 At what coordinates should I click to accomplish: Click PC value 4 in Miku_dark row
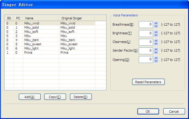(16, 40)
